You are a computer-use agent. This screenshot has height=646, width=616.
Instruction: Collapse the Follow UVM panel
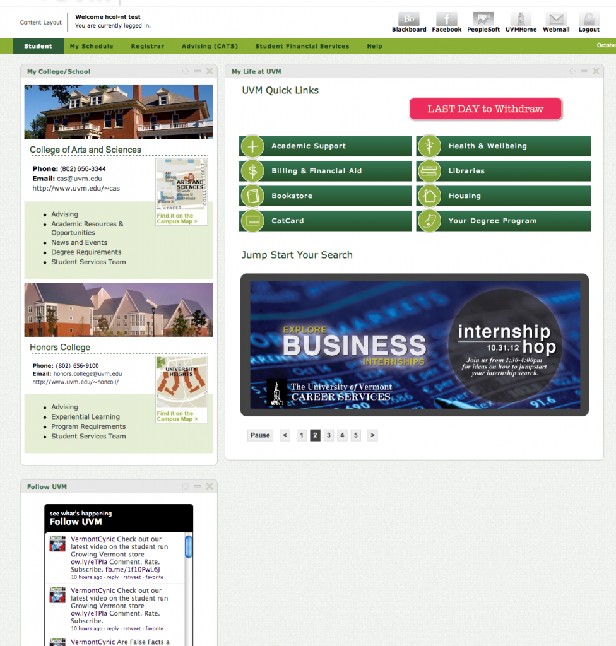click(x=198, y=486)
